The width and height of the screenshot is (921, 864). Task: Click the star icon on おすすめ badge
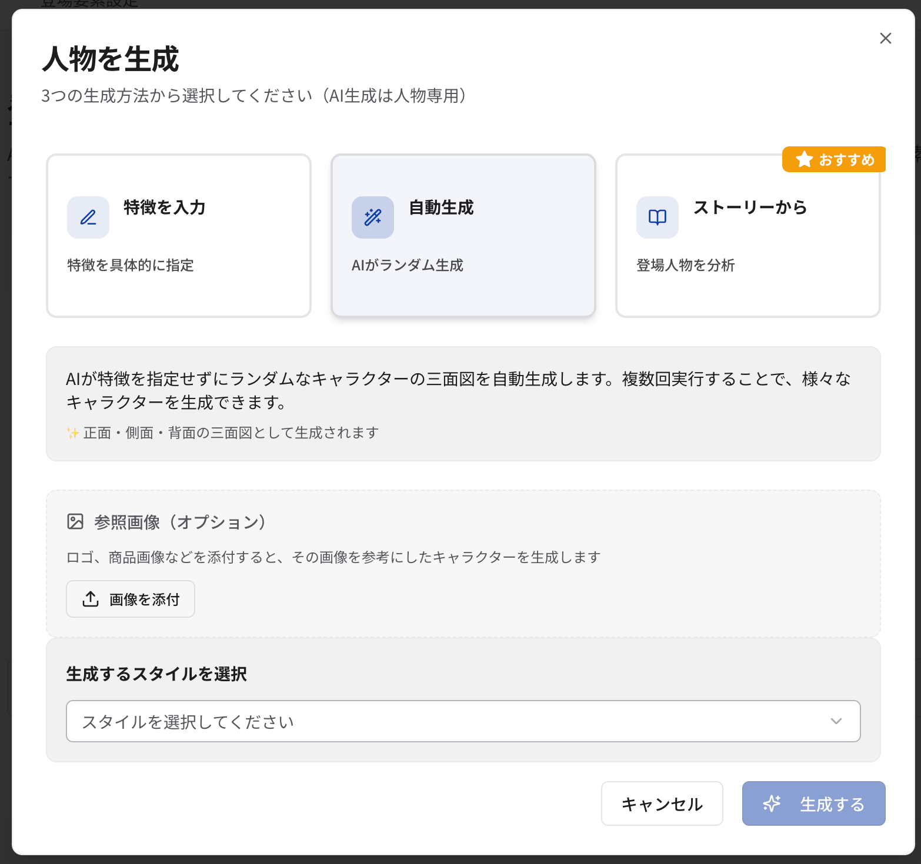[x=804, y=159]
